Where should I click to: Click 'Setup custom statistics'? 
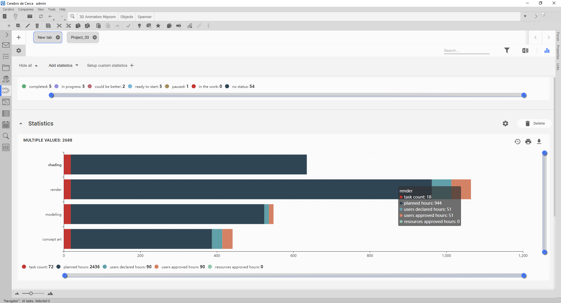coord(110,65)
